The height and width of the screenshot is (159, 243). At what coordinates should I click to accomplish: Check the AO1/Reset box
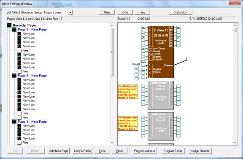(x=143, y=51)
